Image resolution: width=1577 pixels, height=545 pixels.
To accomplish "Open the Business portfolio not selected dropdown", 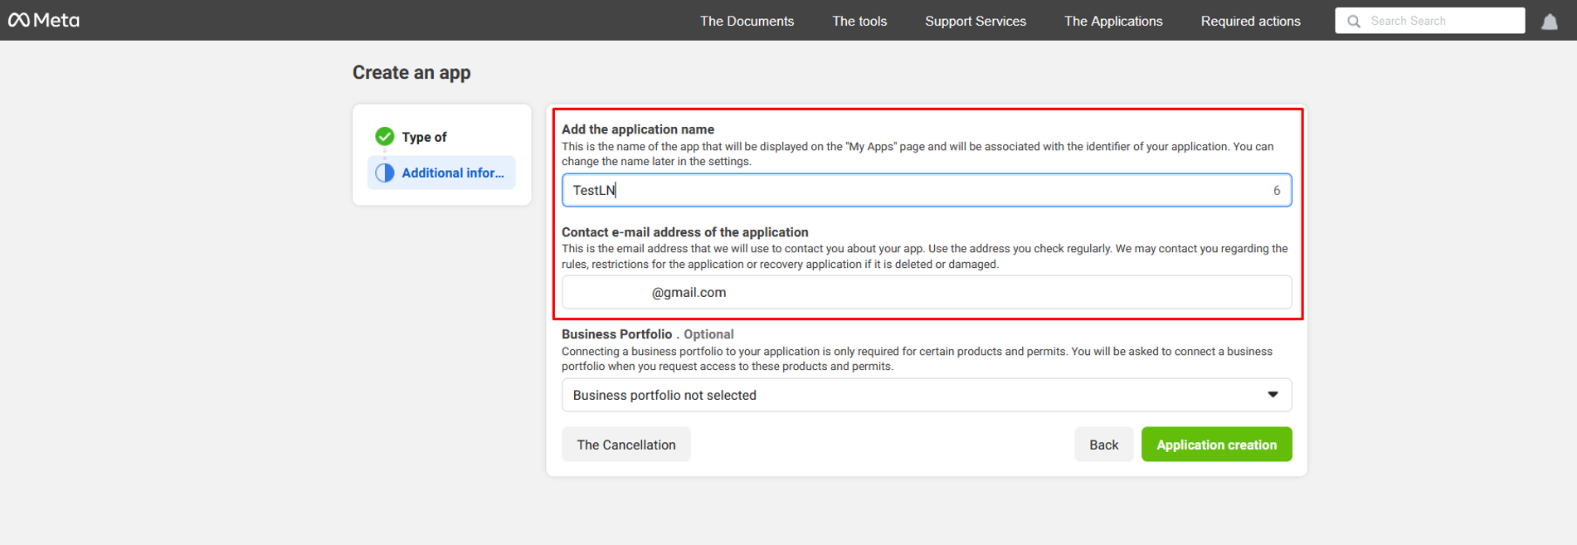I will (913, 395).
